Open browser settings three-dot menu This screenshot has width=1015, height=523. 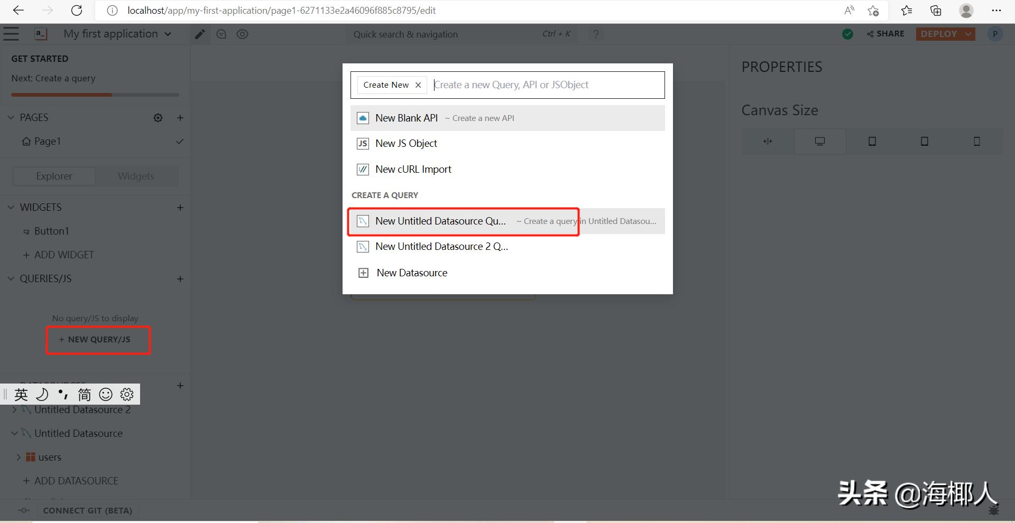(996, 10)
